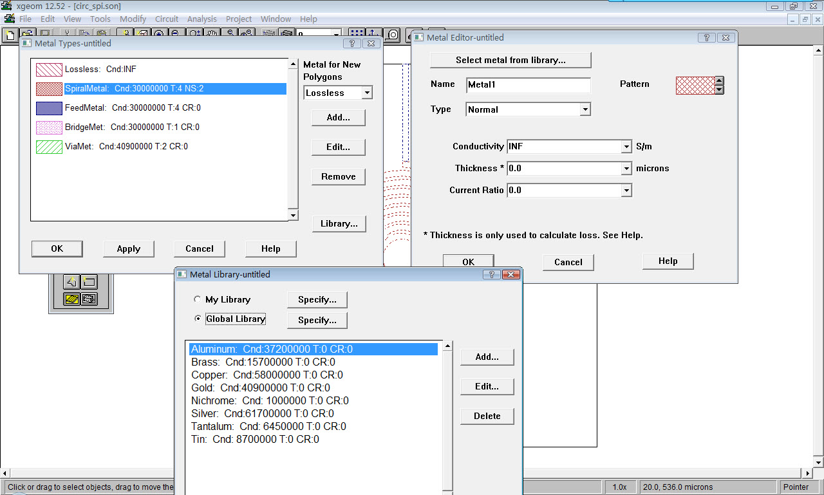
Task: Click the question mark in Metal Types title bar
Action: (352, 44)
